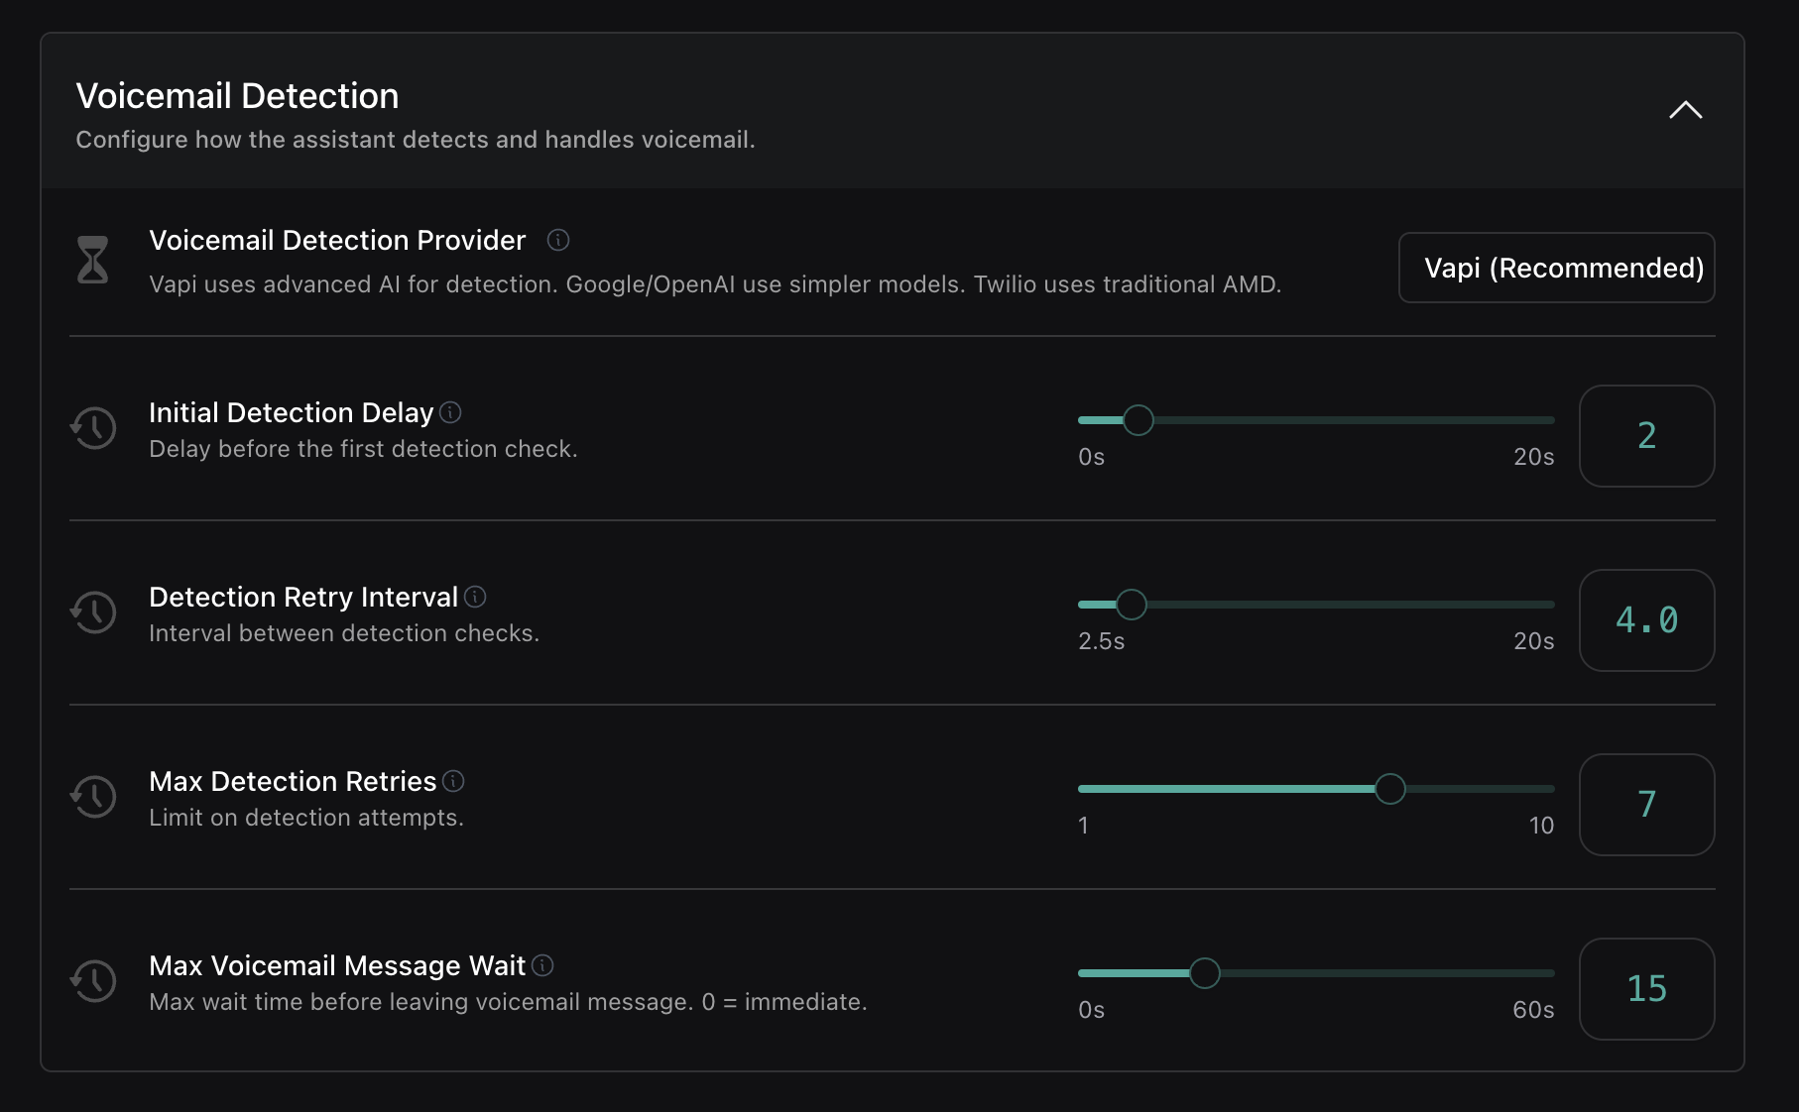
Task: Click the info icon next to Detection Retry Interval
Action: 474,597
